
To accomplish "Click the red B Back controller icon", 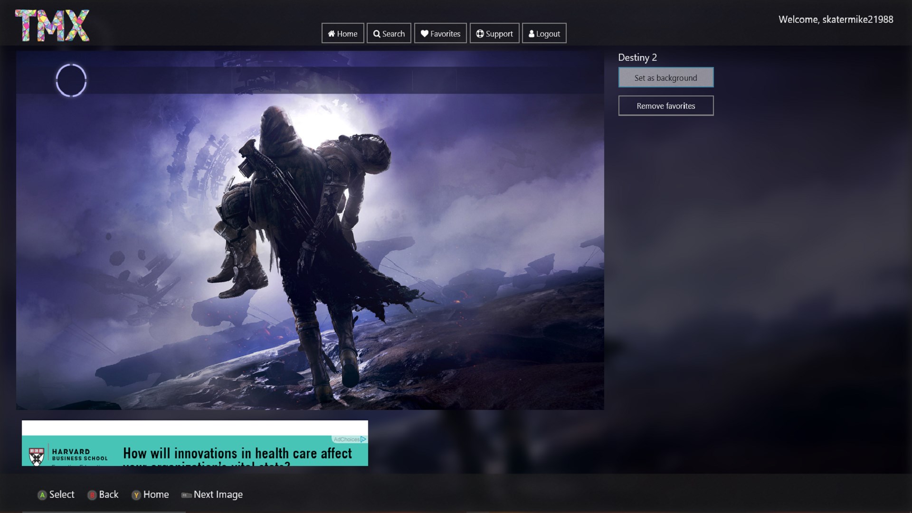I will [x=92, y=494].
